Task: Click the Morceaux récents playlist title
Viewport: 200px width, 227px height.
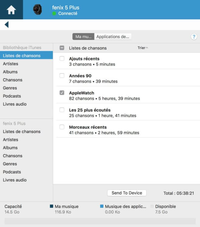Action: click(88, 127)
